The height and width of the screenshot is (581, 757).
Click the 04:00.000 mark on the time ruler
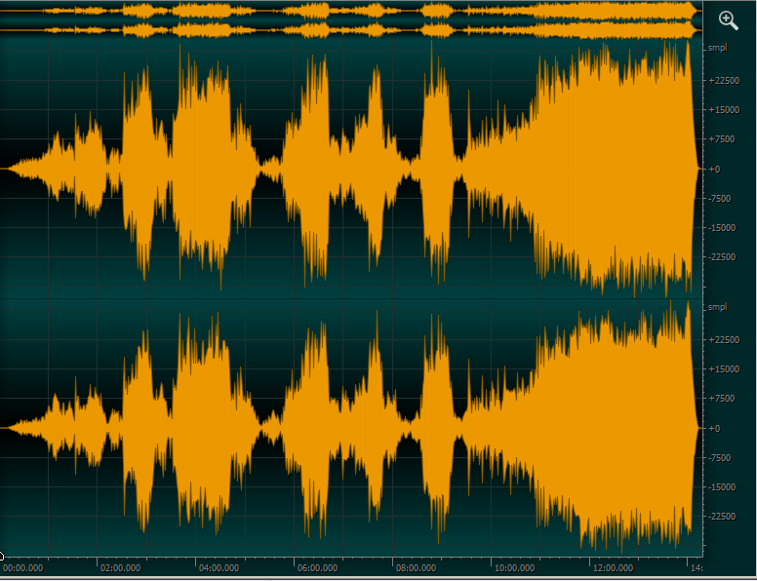click(219, 568)
